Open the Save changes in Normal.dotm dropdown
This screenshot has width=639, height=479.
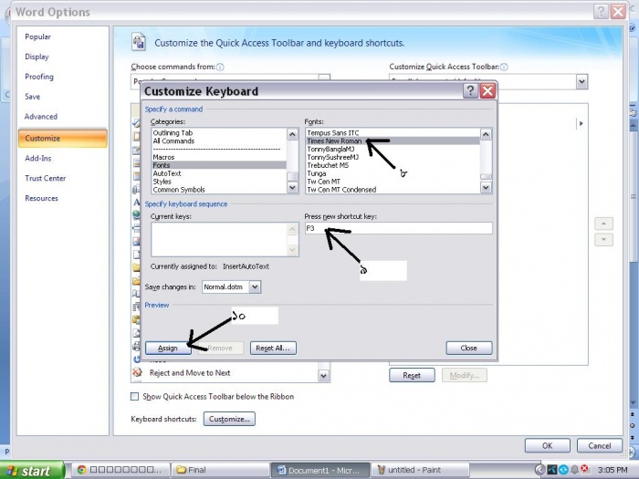255,286
